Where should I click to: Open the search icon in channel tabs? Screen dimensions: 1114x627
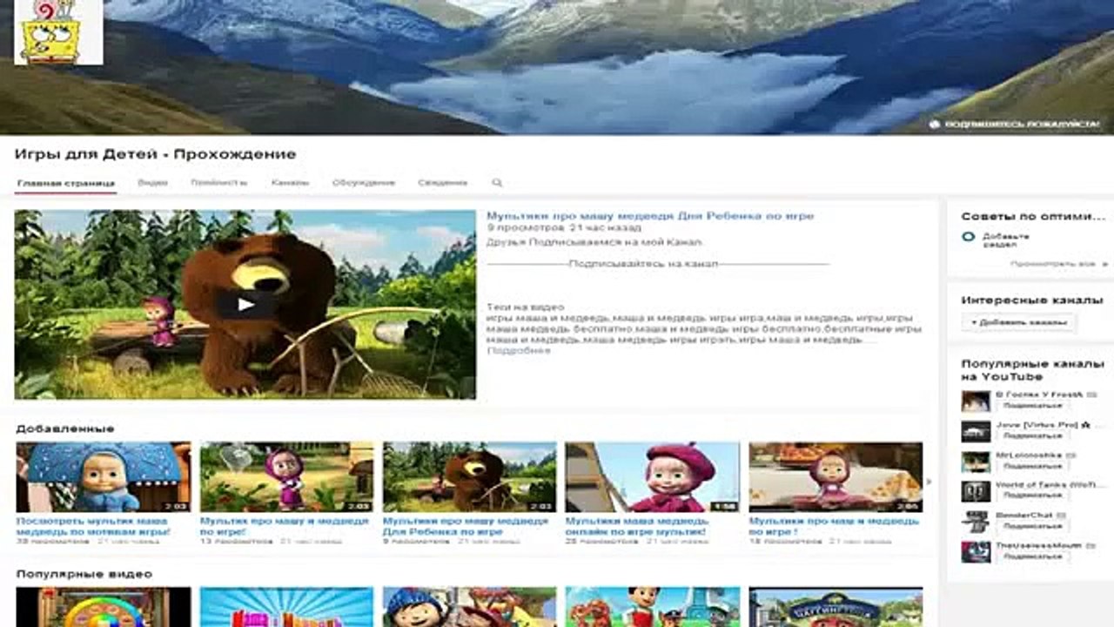click(497, 183)
